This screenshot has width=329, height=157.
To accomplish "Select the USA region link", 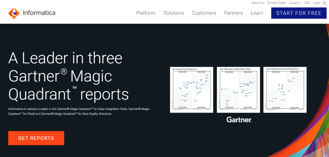I will (x=306, y=3).
